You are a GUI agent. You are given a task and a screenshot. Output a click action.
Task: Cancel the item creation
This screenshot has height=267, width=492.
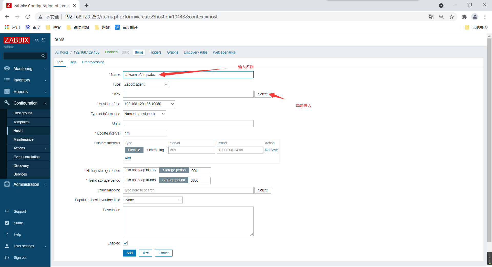164,253
